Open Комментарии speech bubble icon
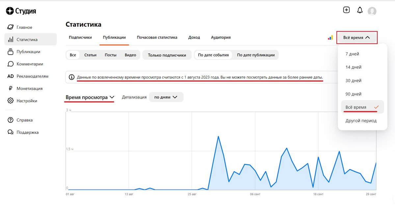This screenshot has width=395, height=207. pyautogui.click(x=11, y=64)
